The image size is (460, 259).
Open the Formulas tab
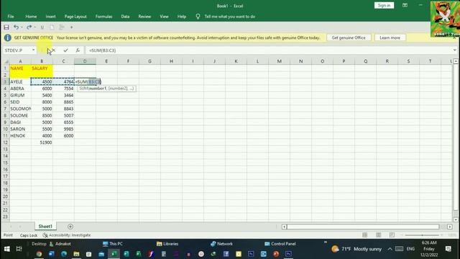[x=103, y=17]
